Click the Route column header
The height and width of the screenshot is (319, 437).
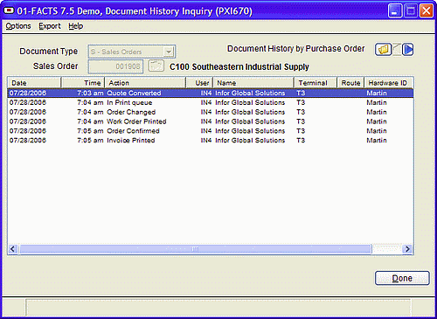coord(350,83)
